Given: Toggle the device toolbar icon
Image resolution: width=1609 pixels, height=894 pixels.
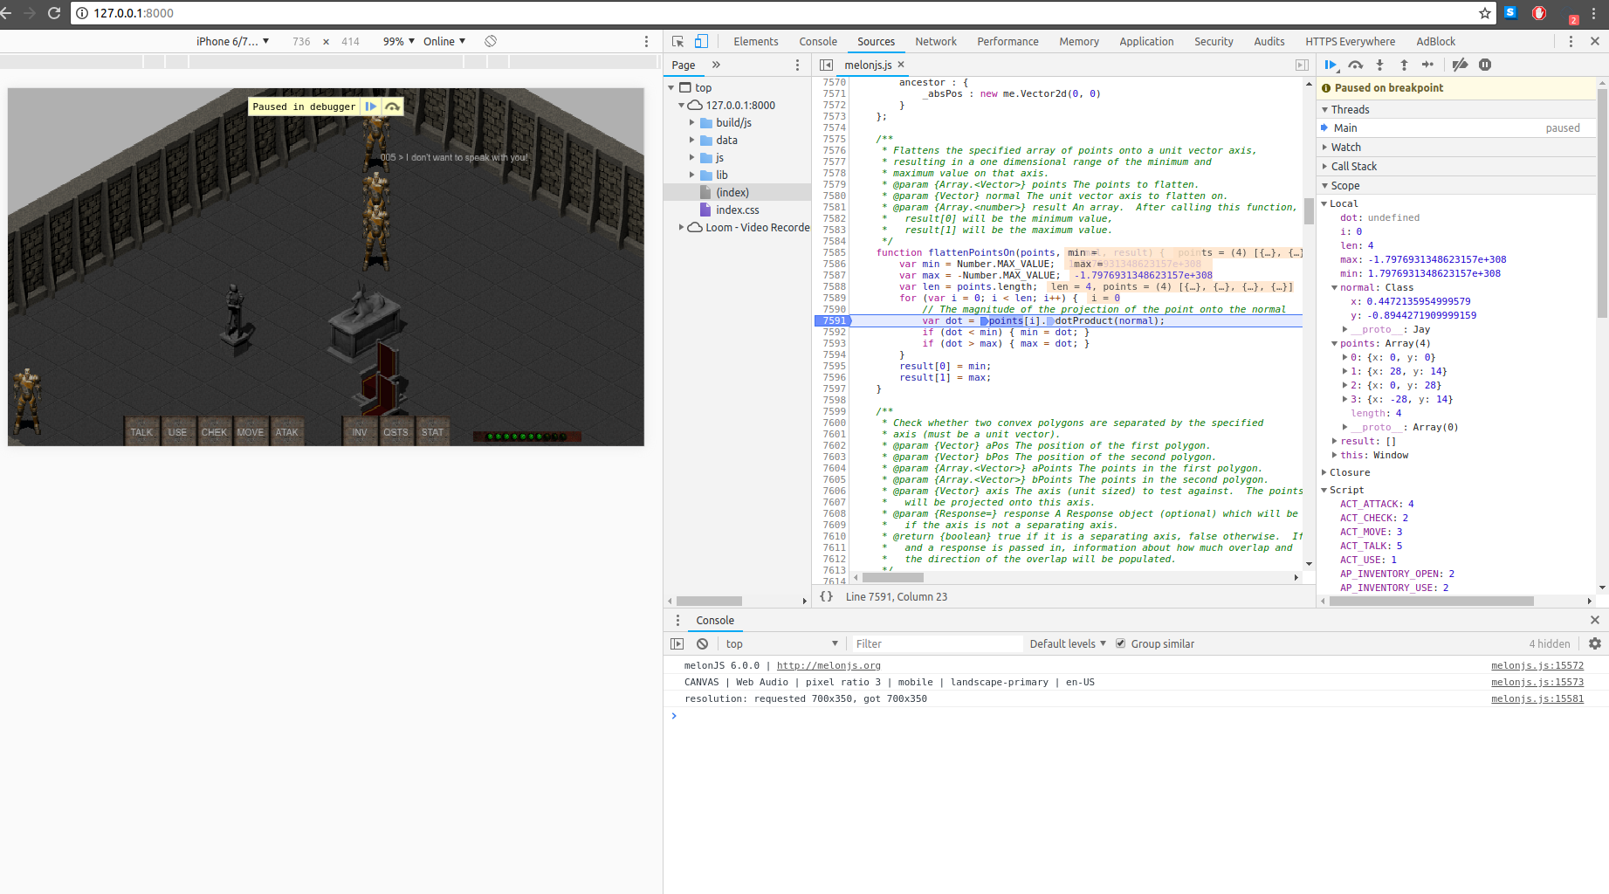Looking at the screenshot, I should tap(701, 41).
